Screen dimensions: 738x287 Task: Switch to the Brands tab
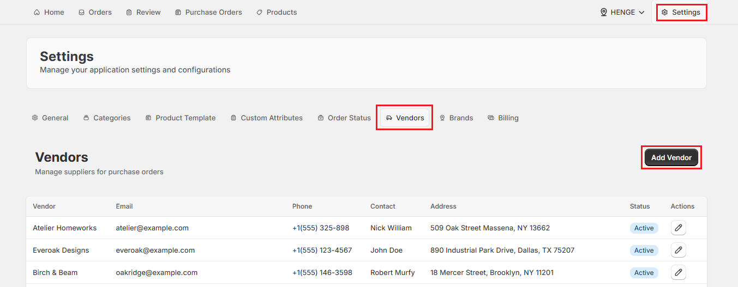tap(456, 118)
